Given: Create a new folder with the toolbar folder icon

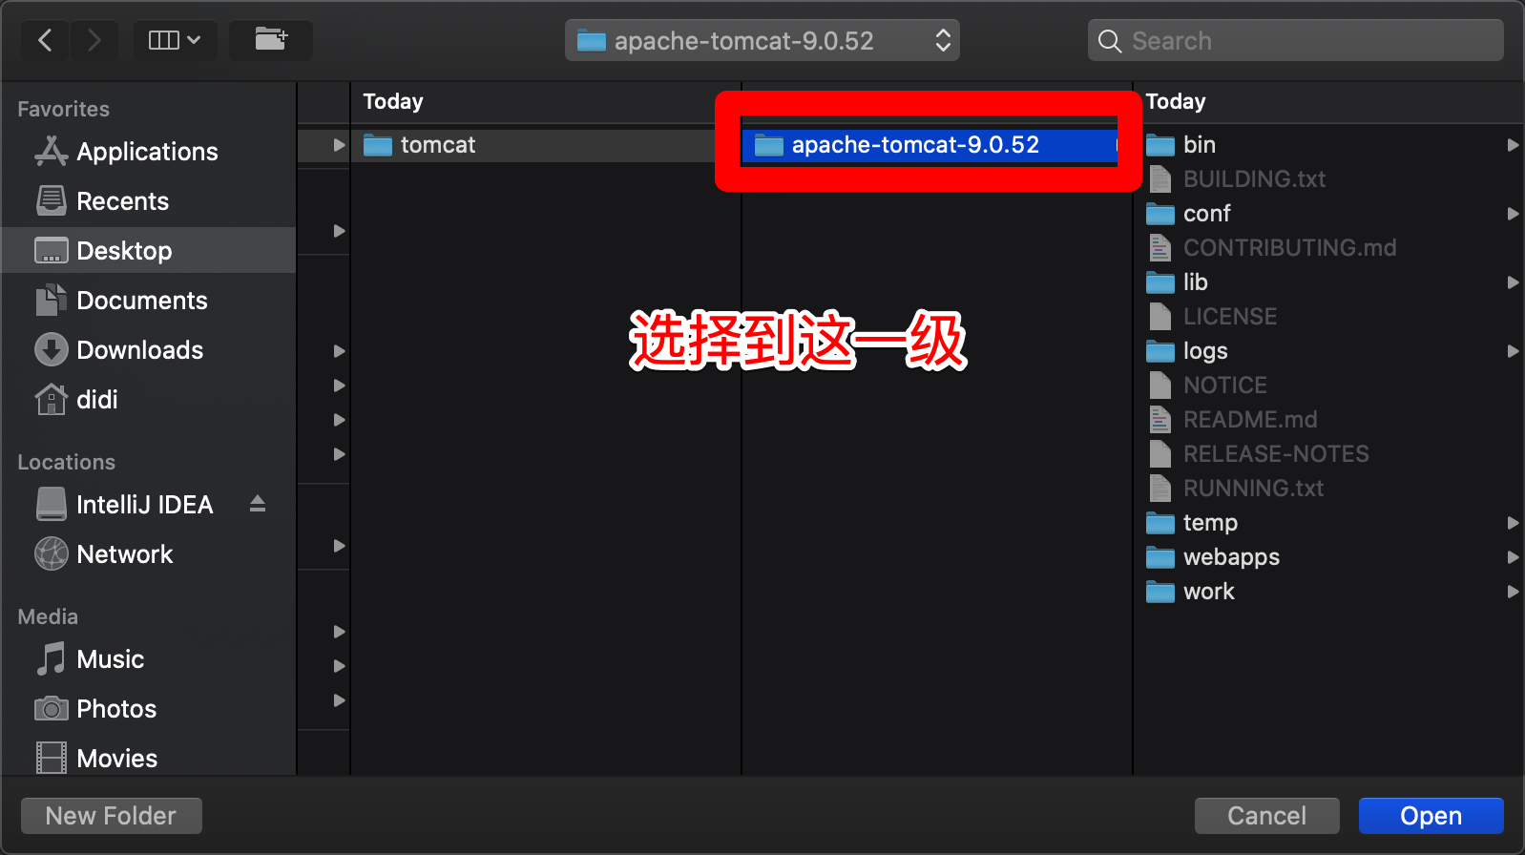Looking at the screenshot, I should click(271, 40).
